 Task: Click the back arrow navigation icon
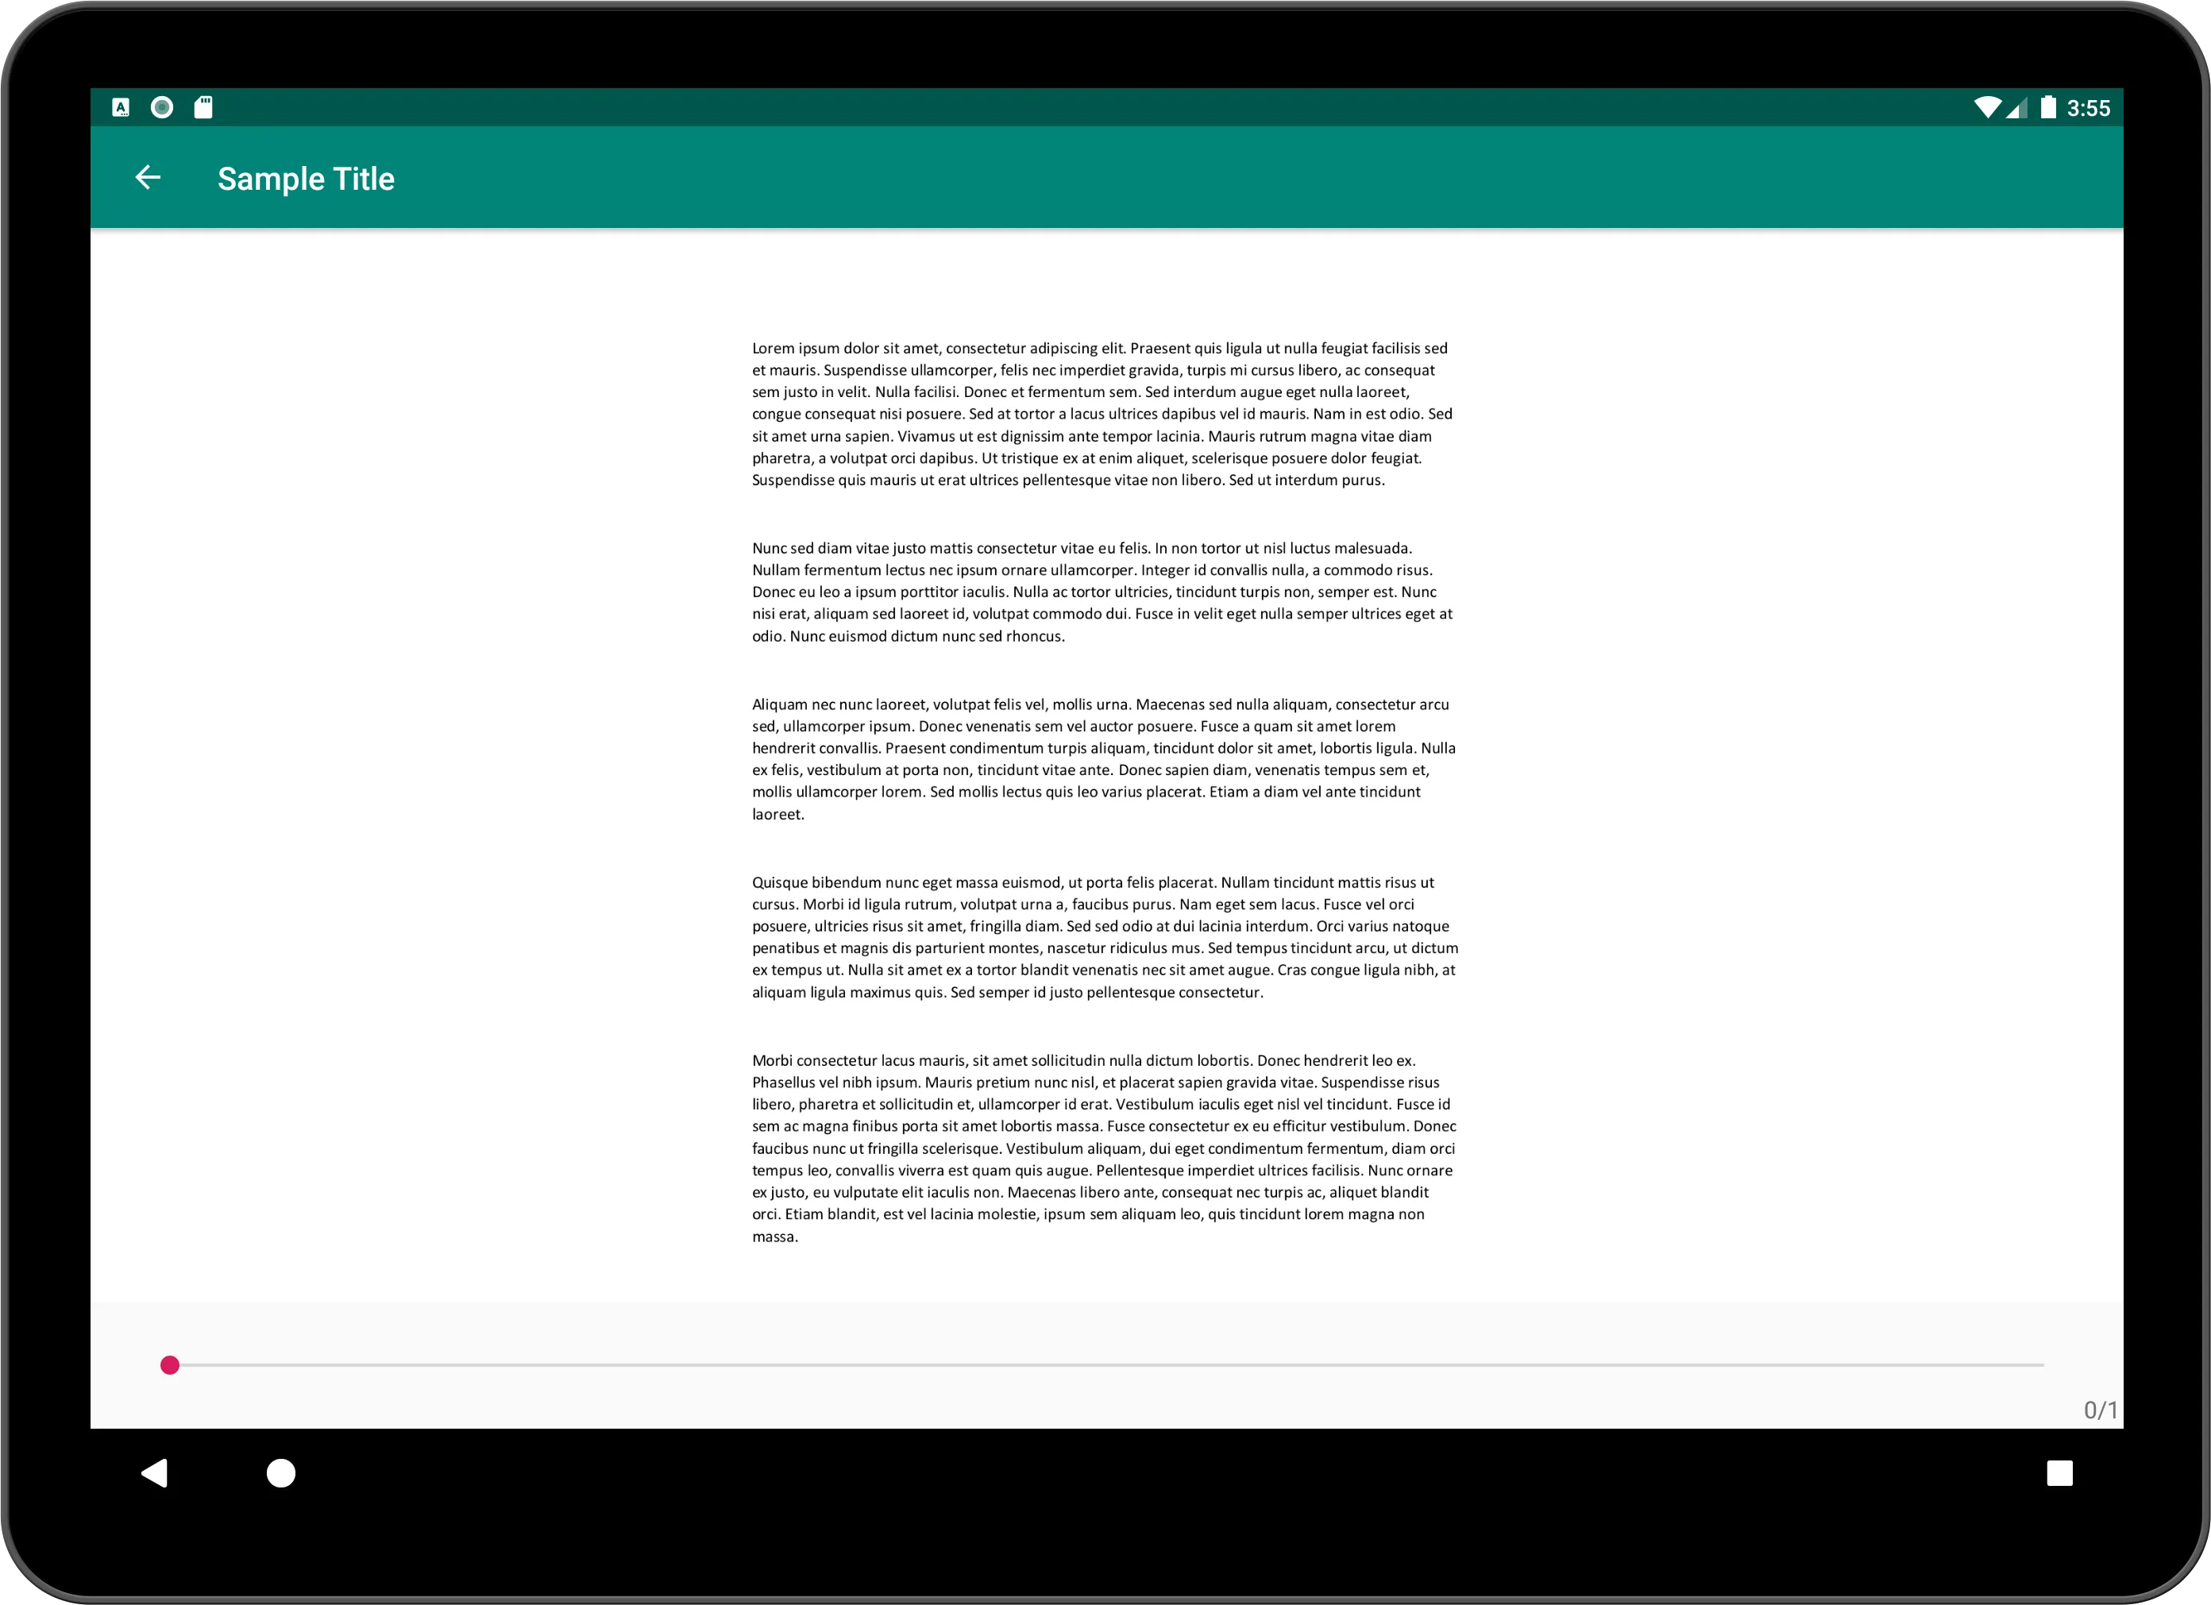[x=152, y=179]
